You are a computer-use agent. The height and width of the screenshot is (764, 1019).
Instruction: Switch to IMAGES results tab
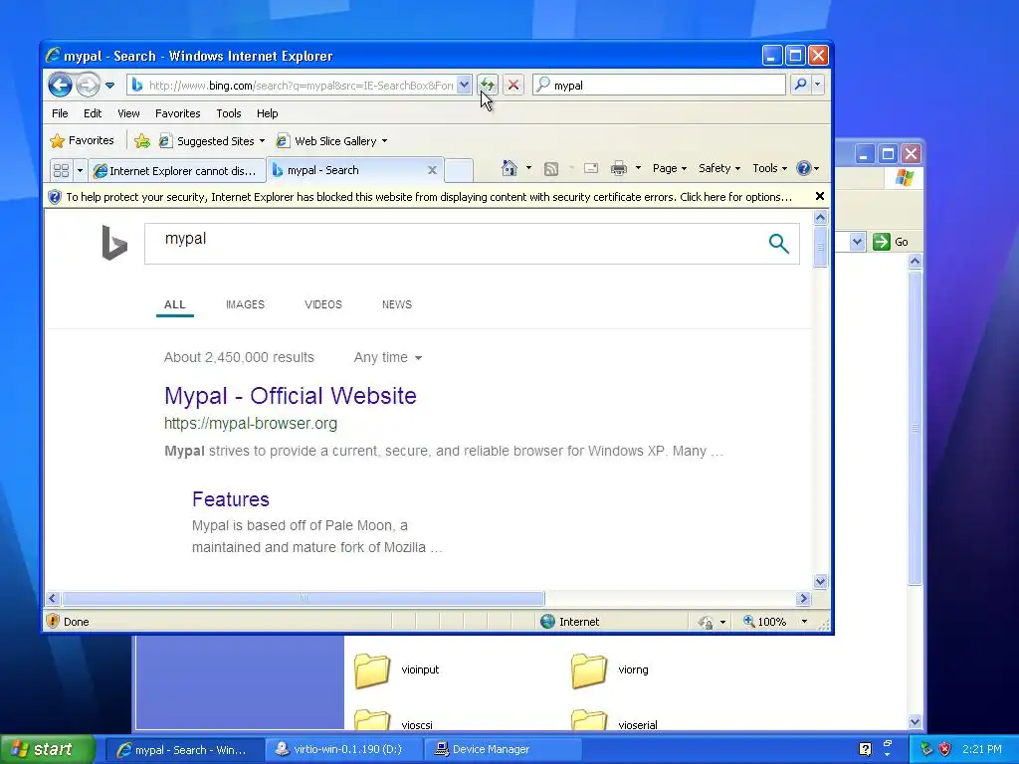pyautogui.click(x=245, y=304)
